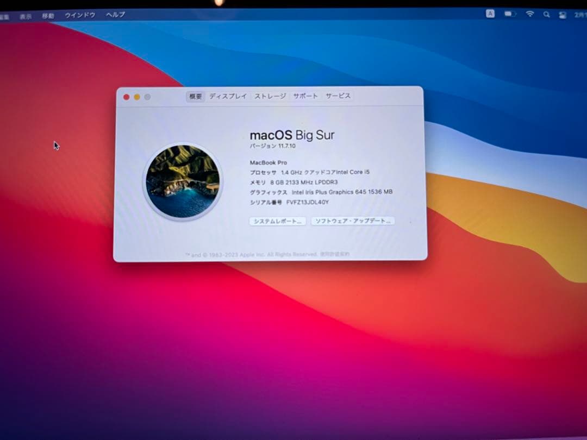Switch to the ディスプレイ tab
Image resolution: width=587 pixels, height=440 pixels.
pos(228,96)
